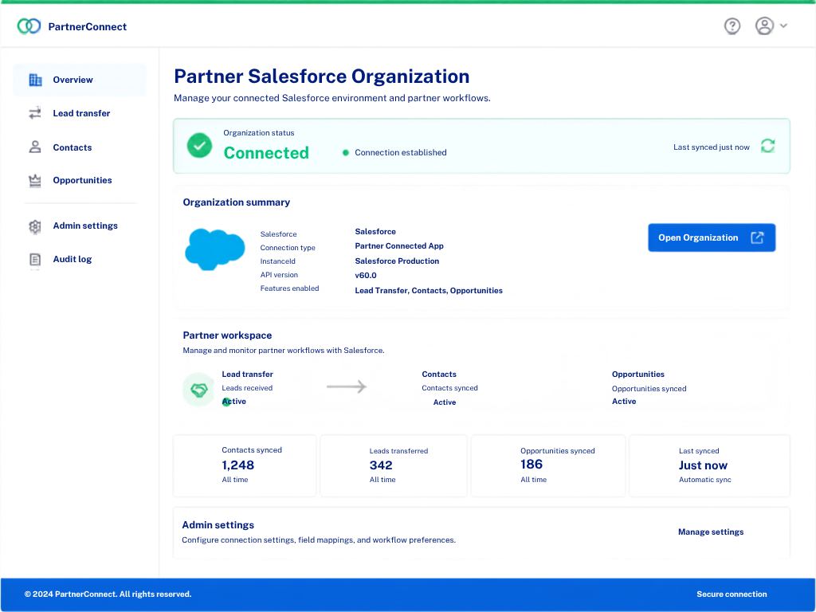Expand the account dropdown chevron

point(783,26)
